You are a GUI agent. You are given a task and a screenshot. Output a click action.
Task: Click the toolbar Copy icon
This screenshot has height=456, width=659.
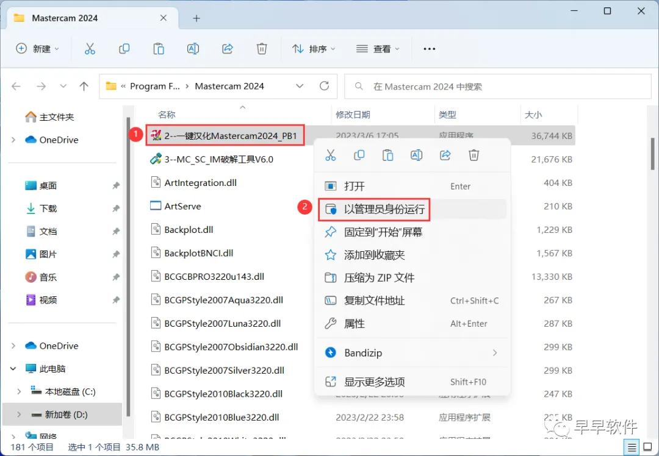point(124,49)
